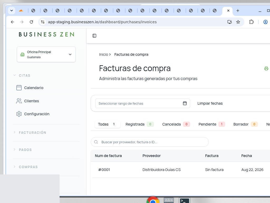The height and width of the screenshot is (203, 270).
Task: Click the Business Zen logo
Action: [x=46, y=34]
